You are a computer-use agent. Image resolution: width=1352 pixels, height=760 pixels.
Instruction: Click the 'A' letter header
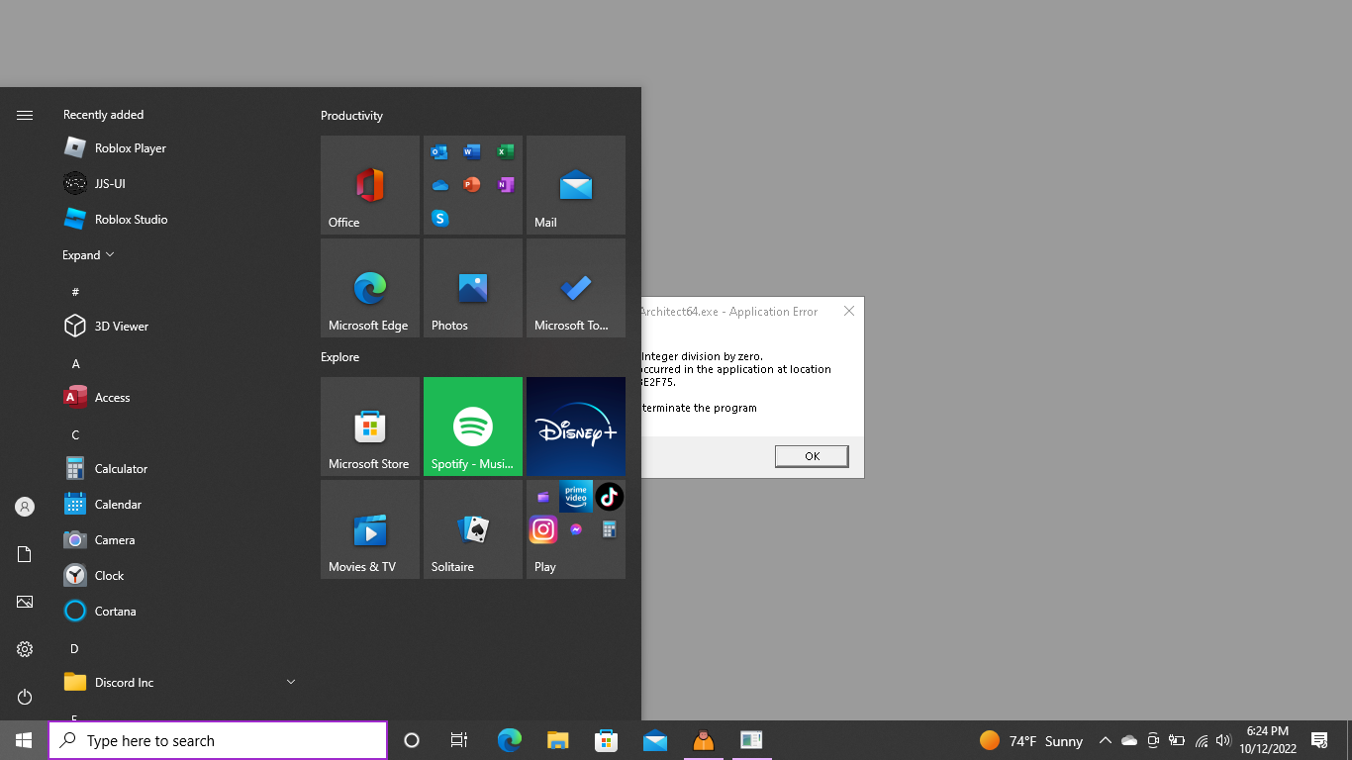coord(75,363)
